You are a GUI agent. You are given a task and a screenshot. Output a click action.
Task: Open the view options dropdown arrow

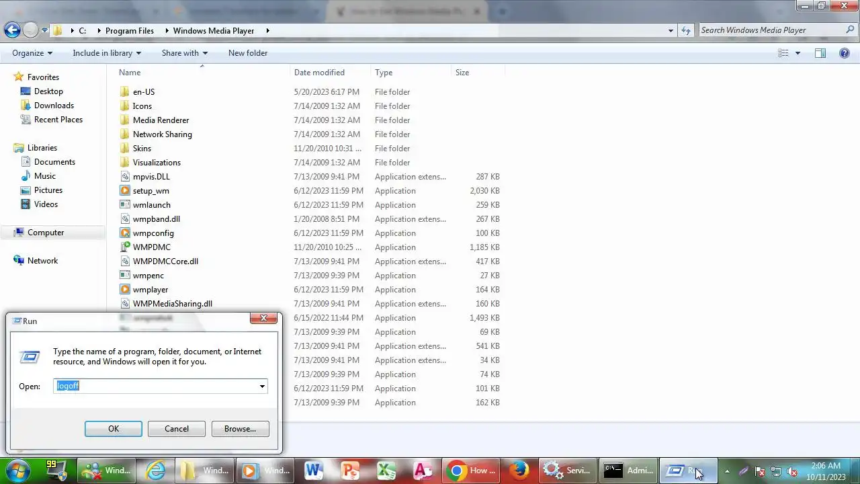coord(798,53)
